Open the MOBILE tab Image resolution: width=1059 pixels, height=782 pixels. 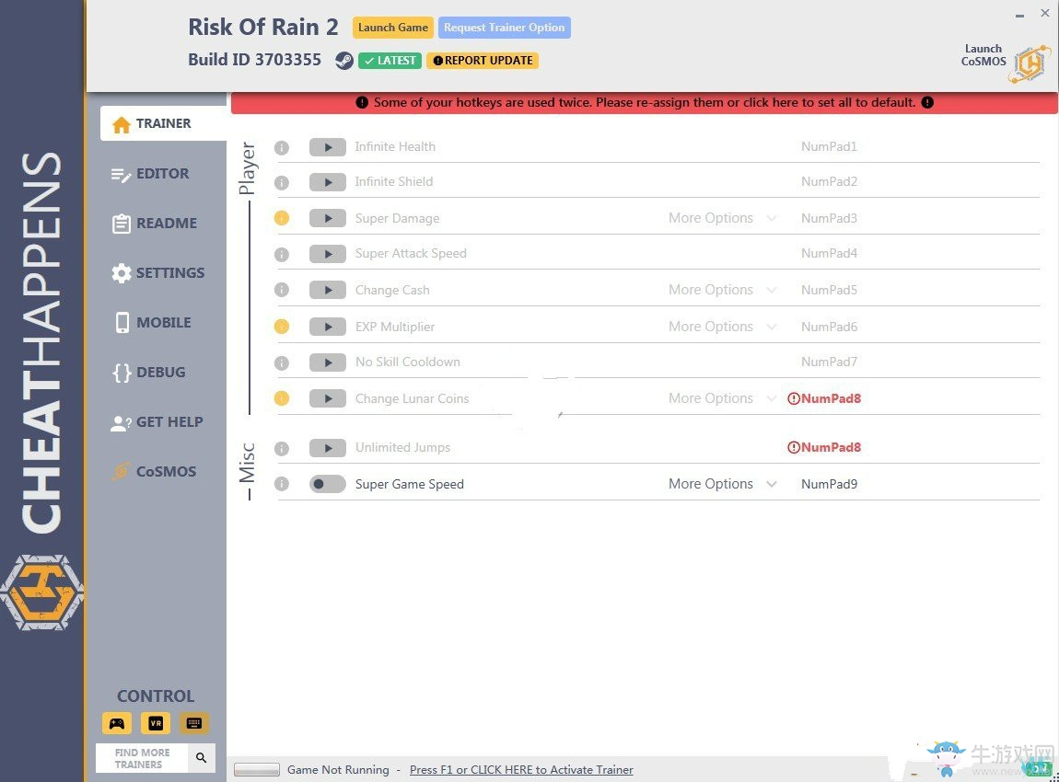[153, 323]
